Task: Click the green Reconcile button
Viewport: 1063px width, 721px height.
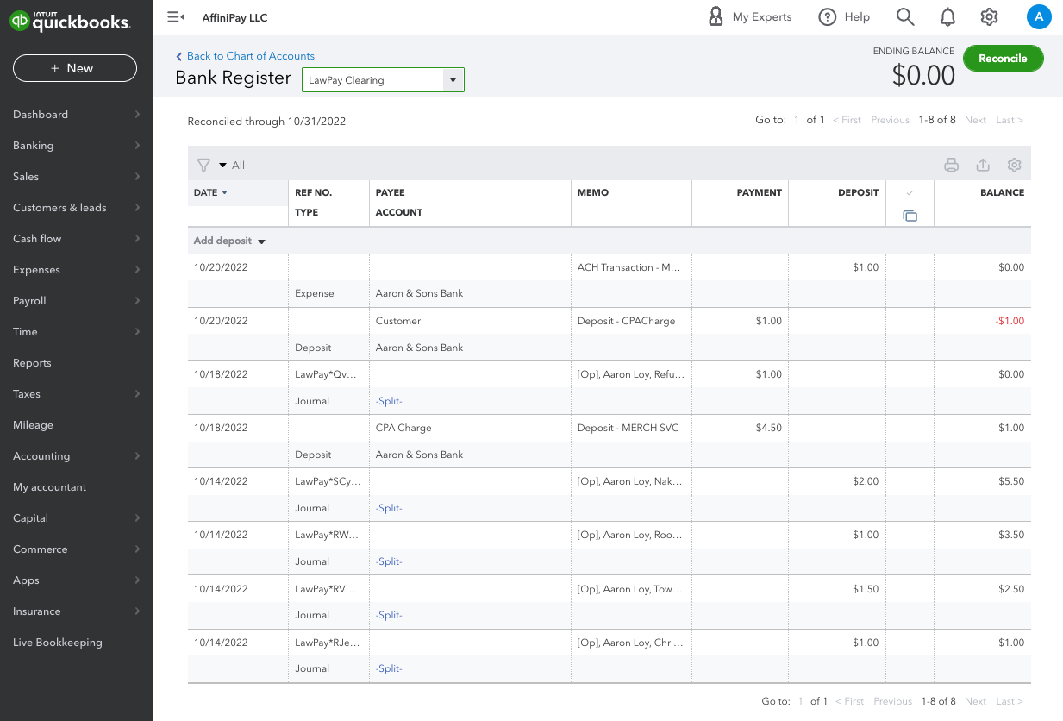Action: [1003, 59]
